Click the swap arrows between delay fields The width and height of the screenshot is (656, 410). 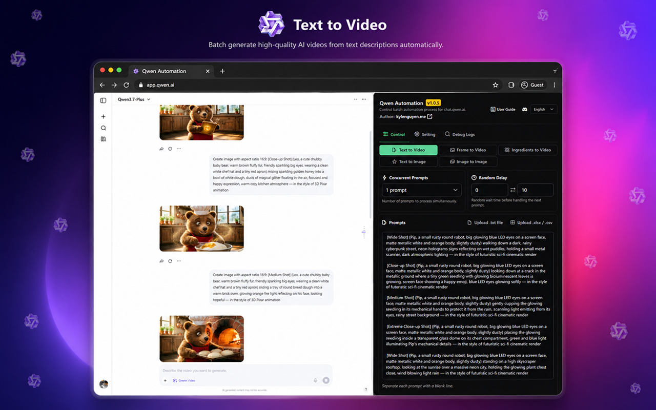(x=512, y=190)
